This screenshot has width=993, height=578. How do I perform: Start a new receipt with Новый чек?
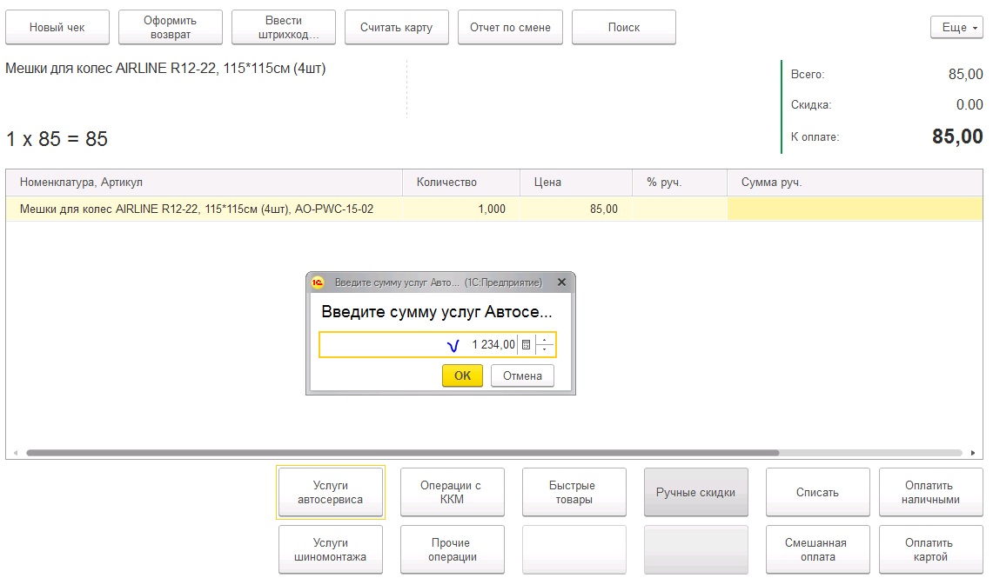(57, 28)
